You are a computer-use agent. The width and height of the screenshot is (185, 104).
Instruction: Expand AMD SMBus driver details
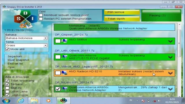(170, 41)
